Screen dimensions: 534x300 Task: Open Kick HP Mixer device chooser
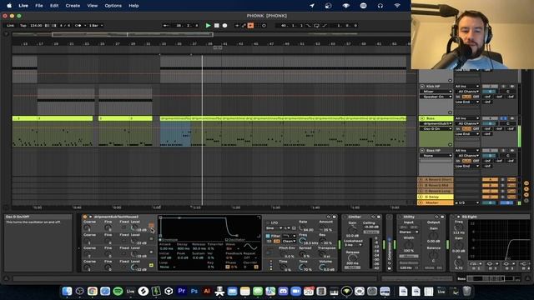coord(436,92)
